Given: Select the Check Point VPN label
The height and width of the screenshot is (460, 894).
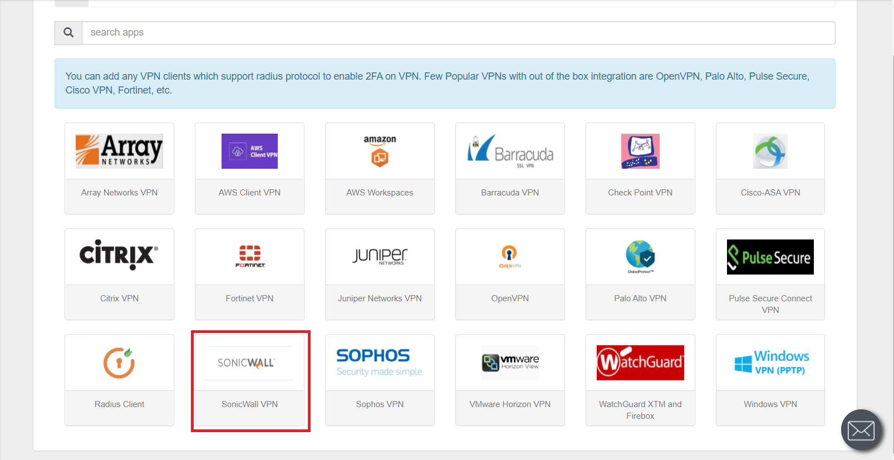Looking at the screenshot, I should coord(640,193).
